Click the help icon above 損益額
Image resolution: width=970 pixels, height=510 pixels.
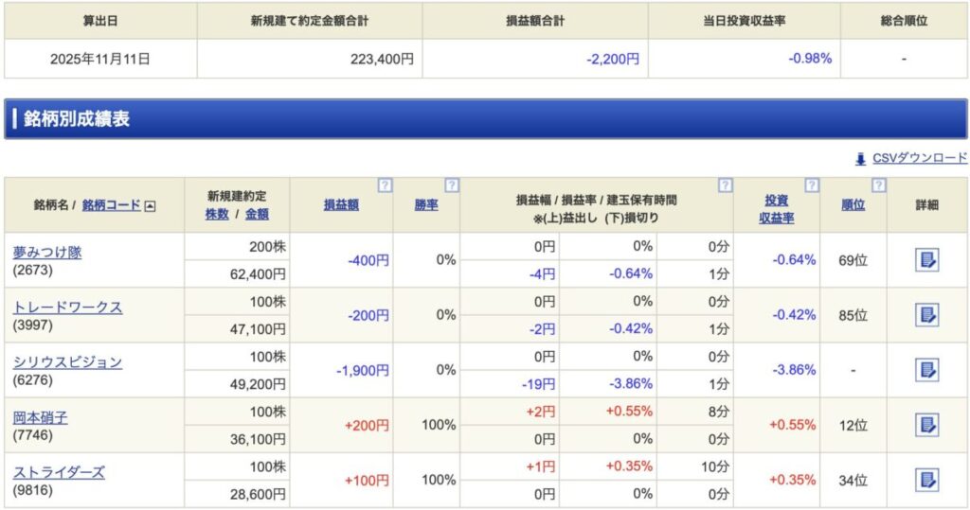385,185
